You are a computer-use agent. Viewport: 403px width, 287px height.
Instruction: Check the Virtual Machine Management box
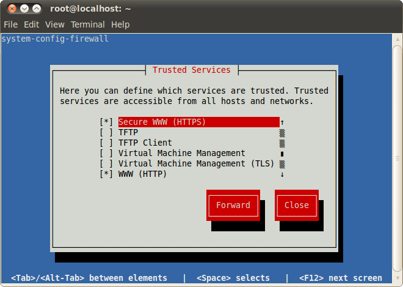(x=106, y=153)
